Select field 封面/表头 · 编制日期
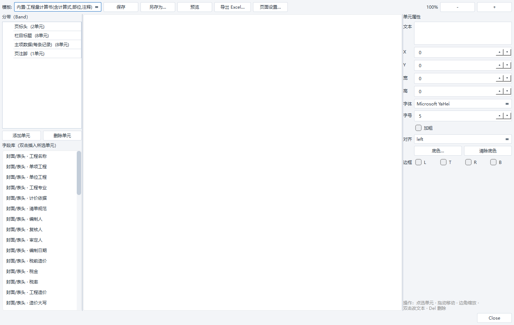514x325 pixels. click(x=40, y=250)
